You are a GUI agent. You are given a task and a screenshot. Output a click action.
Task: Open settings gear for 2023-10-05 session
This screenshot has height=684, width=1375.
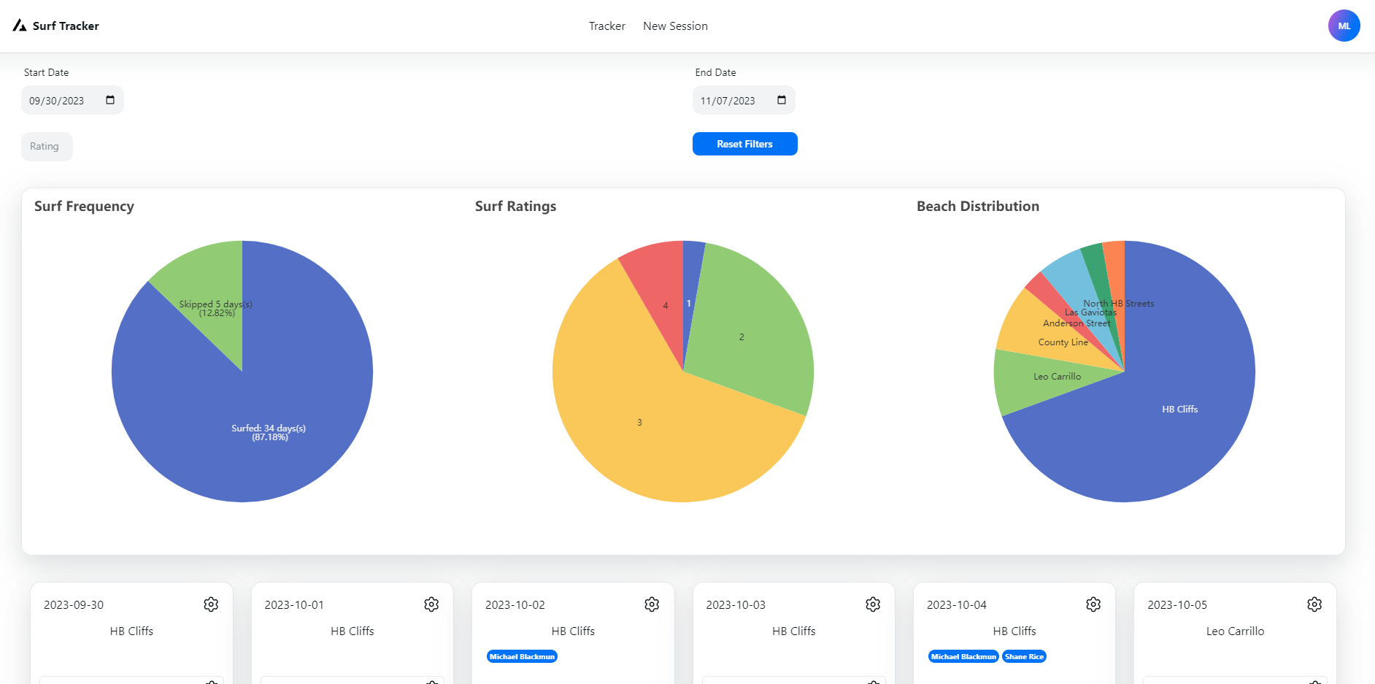pyautogui.click(x=1314, y=604)
